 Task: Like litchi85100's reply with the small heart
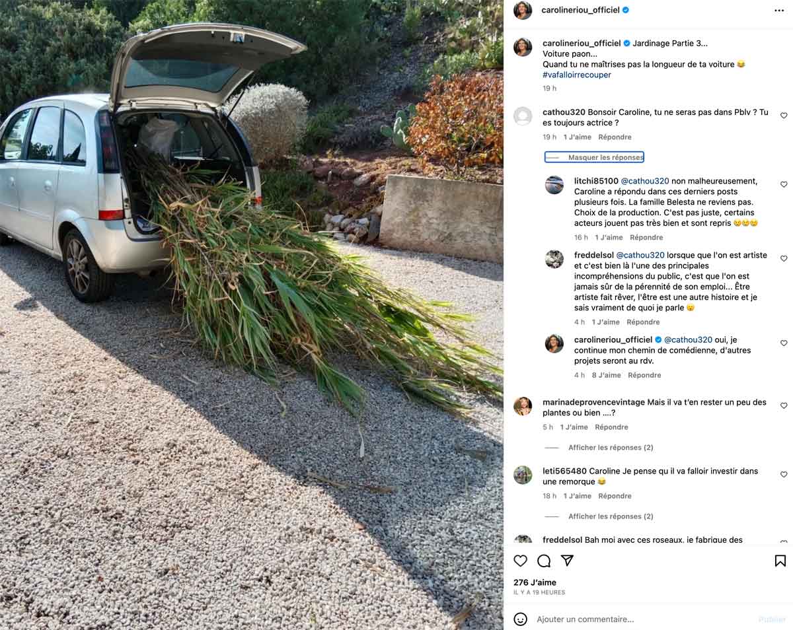[784, 184]
